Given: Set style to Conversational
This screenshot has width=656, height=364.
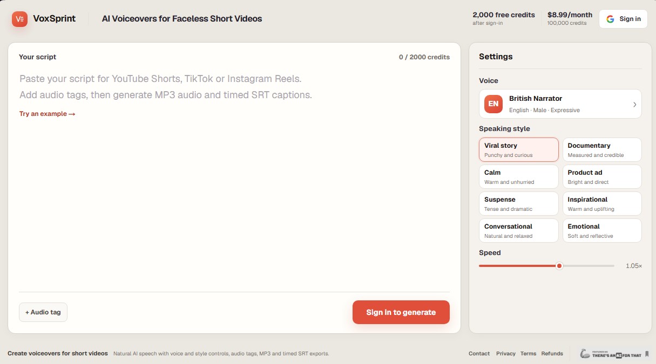Looking at the screenshot, I should pyautogui.click(x=518, y=230).
